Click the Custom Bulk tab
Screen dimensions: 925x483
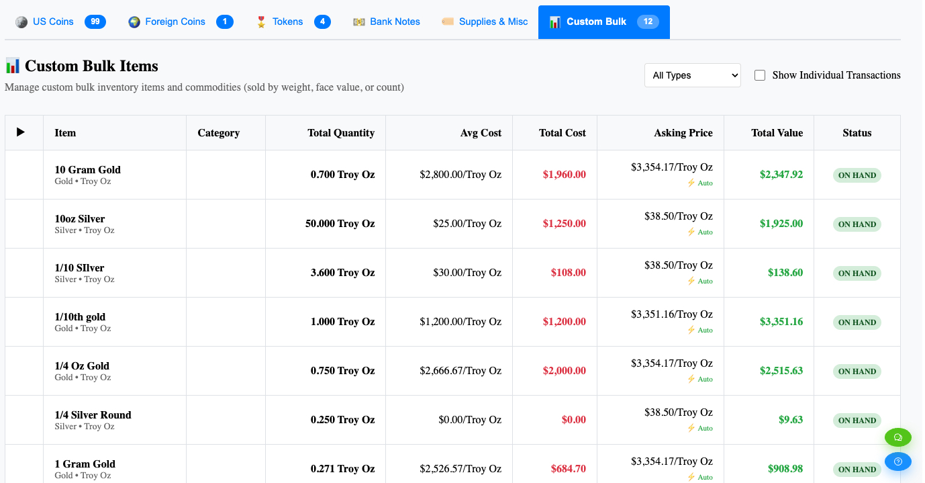coord(604,21)
